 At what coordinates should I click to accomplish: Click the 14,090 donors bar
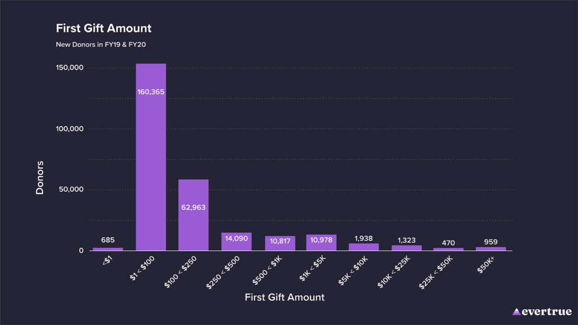(x=237, y=241)
